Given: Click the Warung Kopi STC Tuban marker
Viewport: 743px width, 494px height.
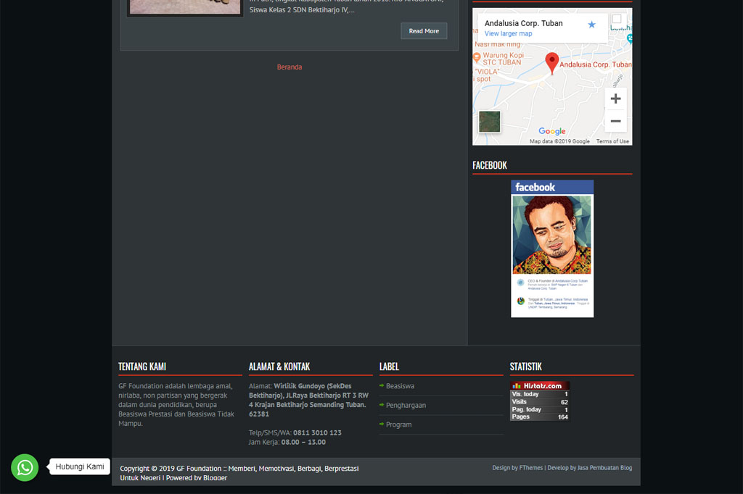Looking at the screenshot, I should 477,56.
